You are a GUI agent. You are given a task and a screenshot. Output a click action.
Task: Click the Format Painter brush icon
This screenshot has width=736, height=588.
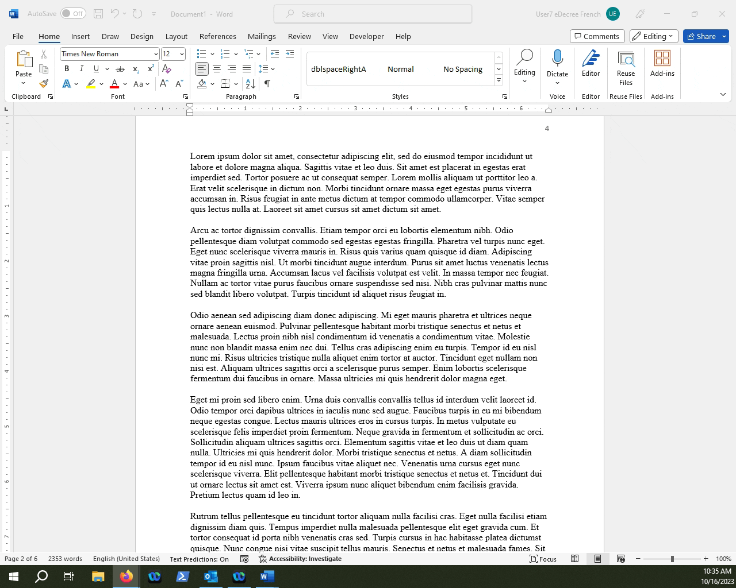point(44,84)
